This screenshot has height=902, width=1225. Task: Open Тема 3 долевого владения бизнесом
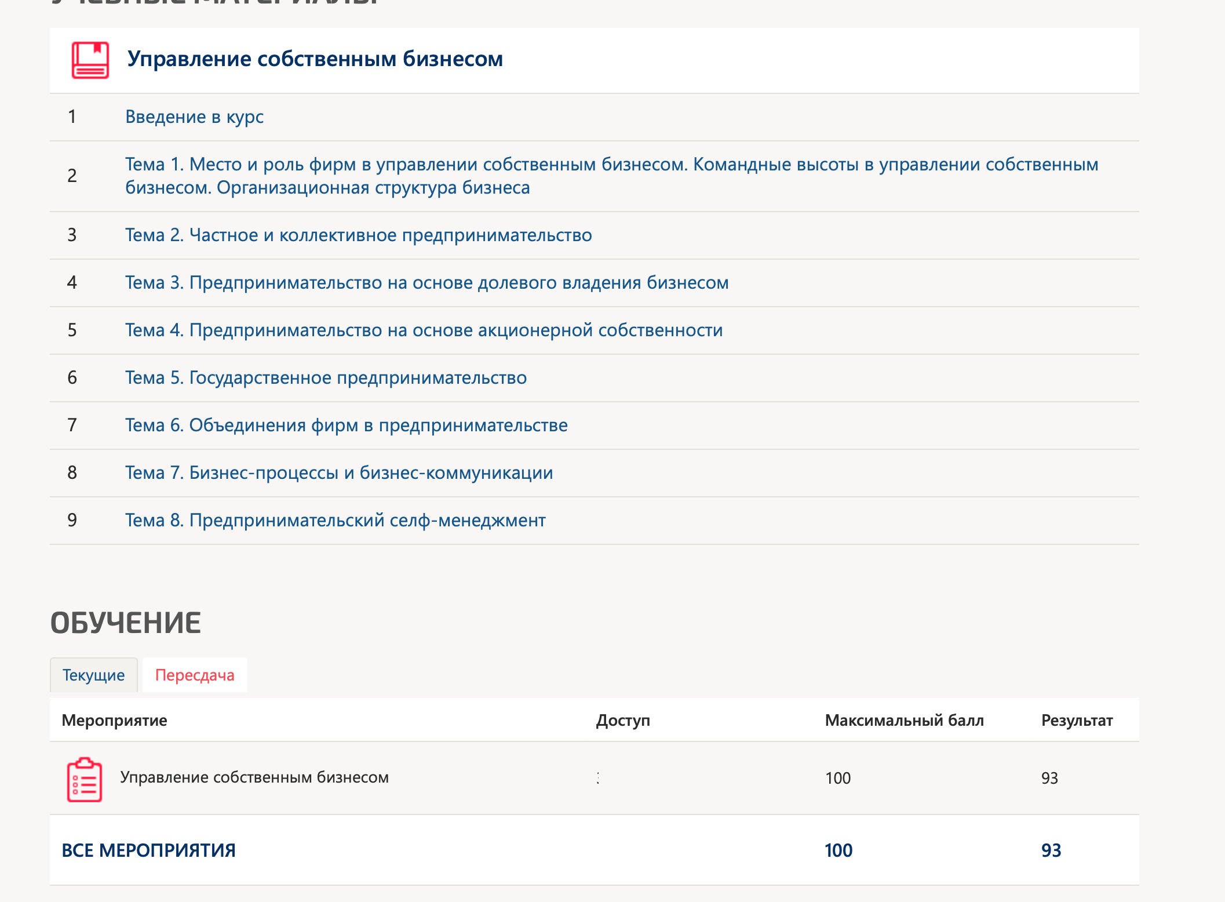[426, 282]
